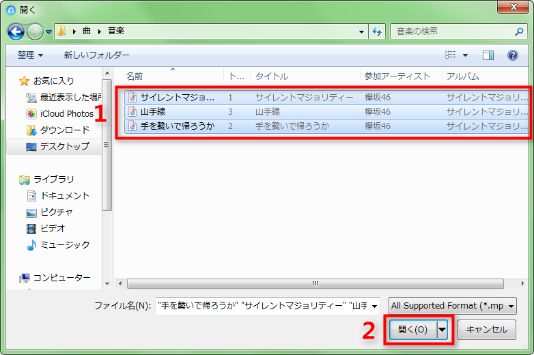
Task: Click the ミュージック music note icon
Action: coord(31,244)
